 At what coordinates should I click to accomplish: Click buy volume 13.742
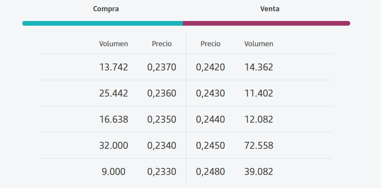[x=113, y=67]
